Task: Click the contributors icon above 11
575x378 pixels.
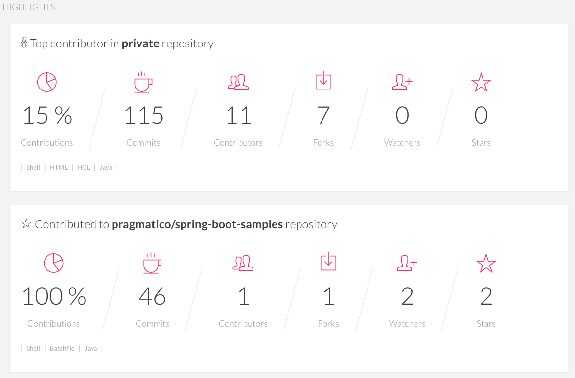Action: (238, 82)
